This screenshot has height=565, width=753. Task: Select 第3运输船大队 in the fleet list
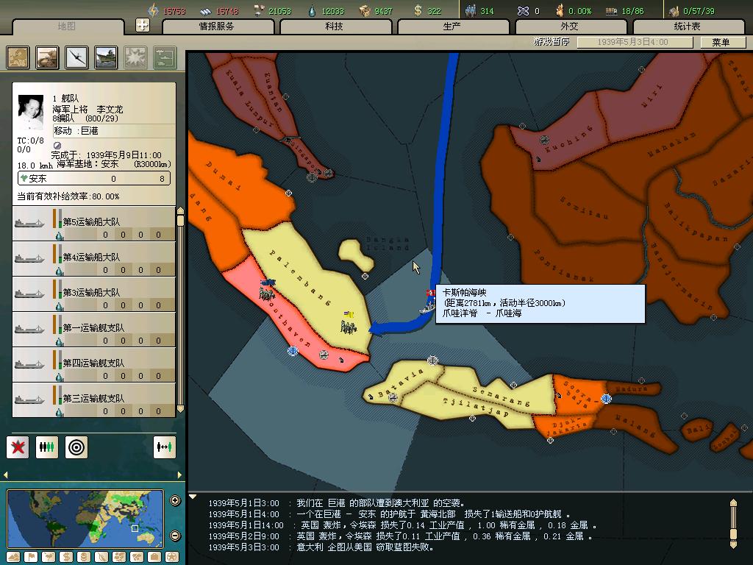(93, 294)
